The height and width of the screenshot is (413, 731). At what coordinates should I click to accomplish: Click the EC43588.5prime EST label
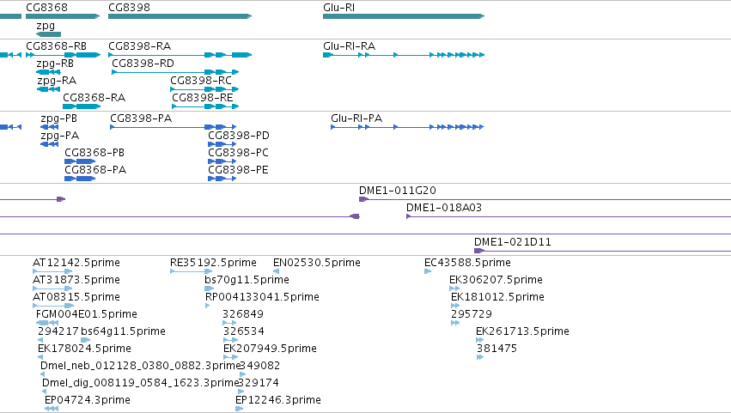467,263
